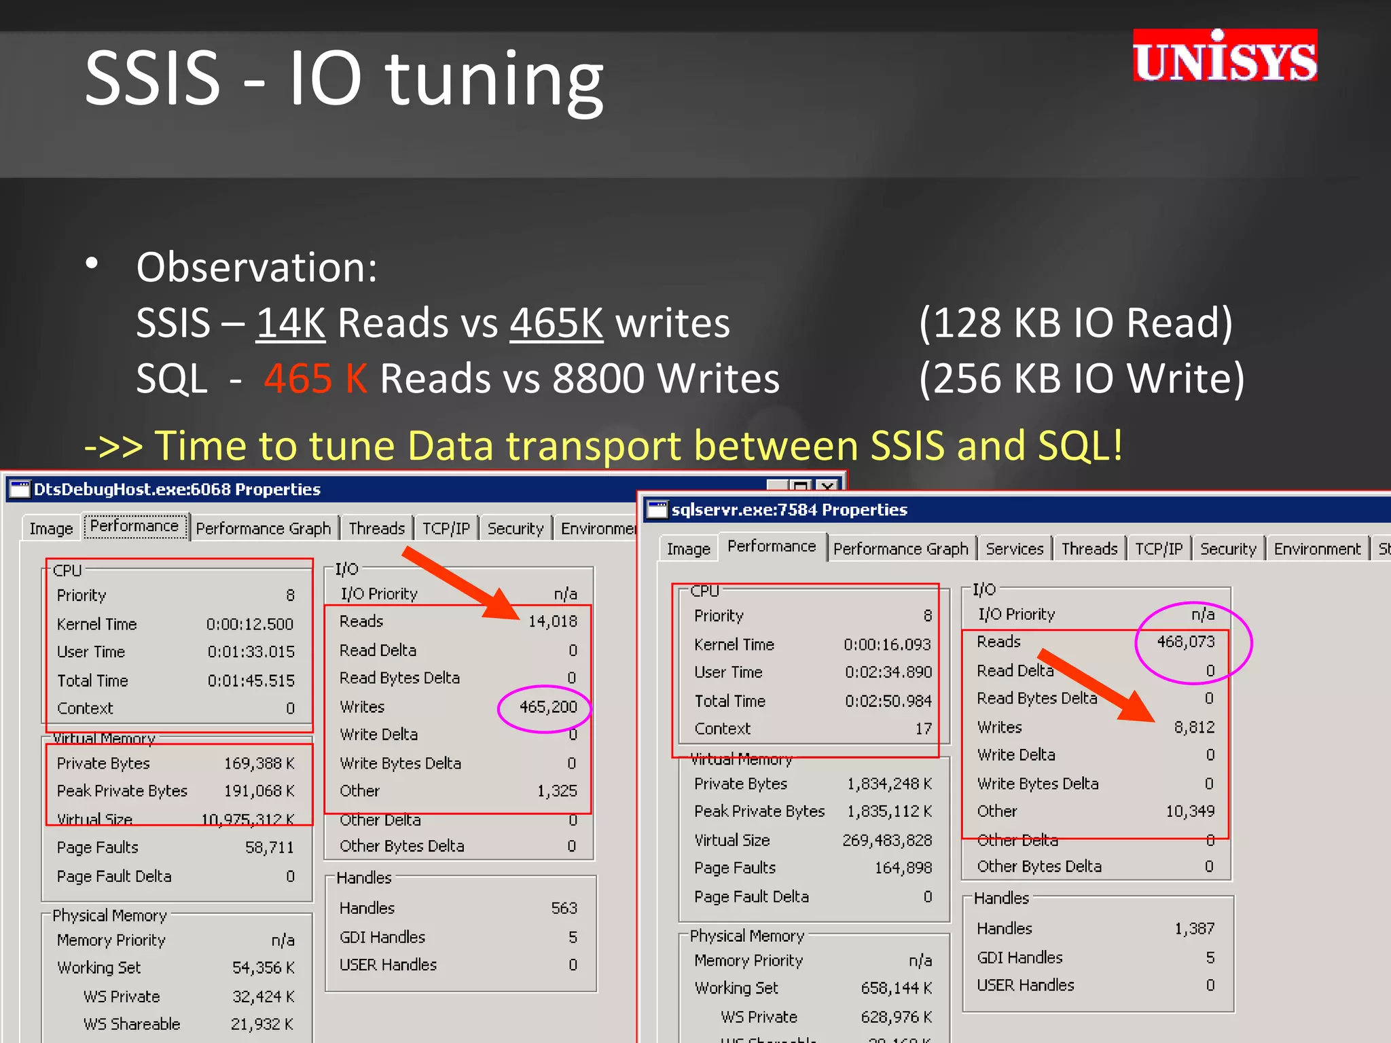This screenshot has width=1391, height=1043.
Task: Open Performance Graph tab in DtsDebugHost window
Action: tap(264, 528)
